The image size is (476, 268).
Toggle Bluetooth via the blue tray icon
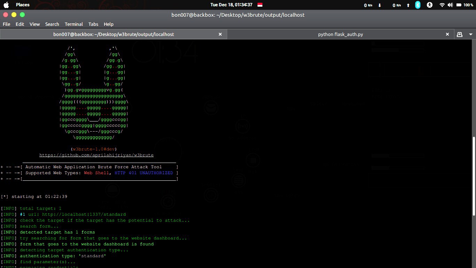point(417,5)
